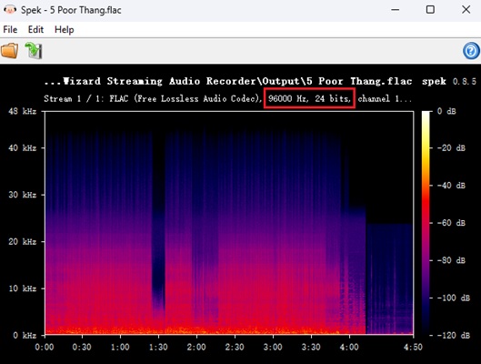Click the 4:50 end time label
Viewport: 481px width, 364px height.
(413, 347)
